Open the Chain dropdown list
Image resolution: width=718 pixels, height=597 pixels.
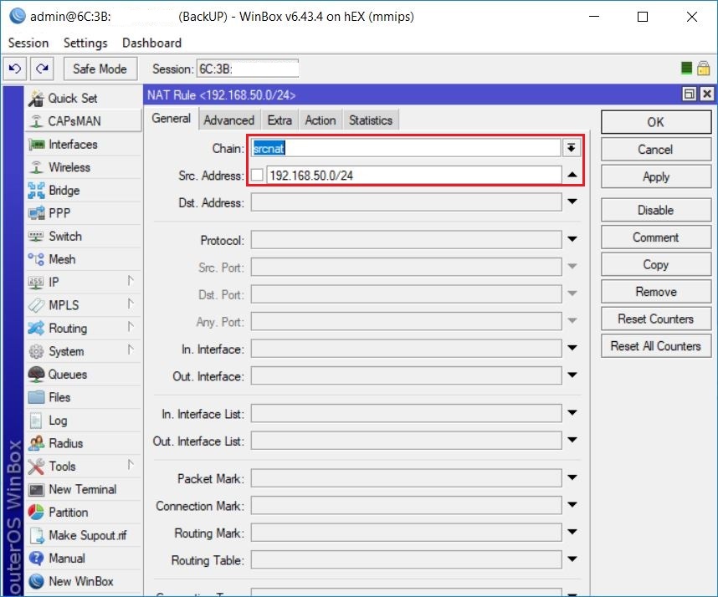tap(572, 148)
